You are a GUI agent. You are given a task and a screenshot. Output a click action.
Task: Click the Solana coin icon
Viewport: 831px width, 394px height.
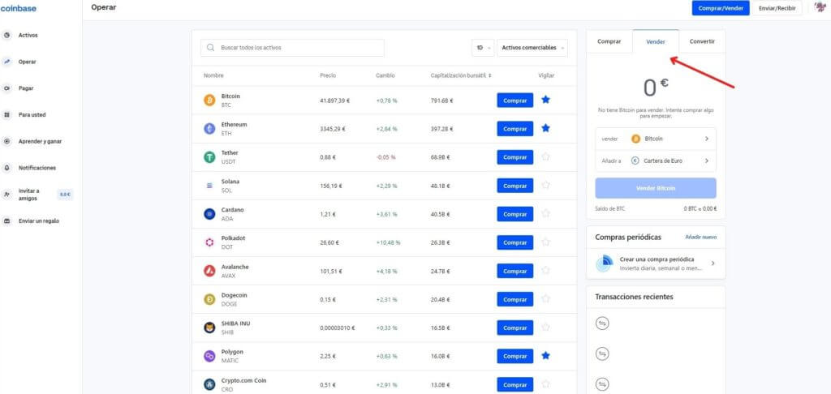[x=210, y=186]
